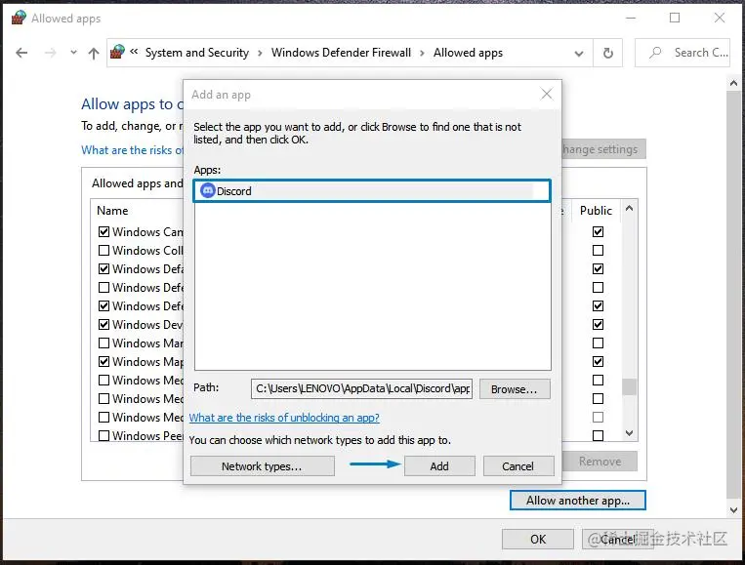Click the app list scrollbar thumb
Screen dimensions: 745x565
(x=629, y=386)
